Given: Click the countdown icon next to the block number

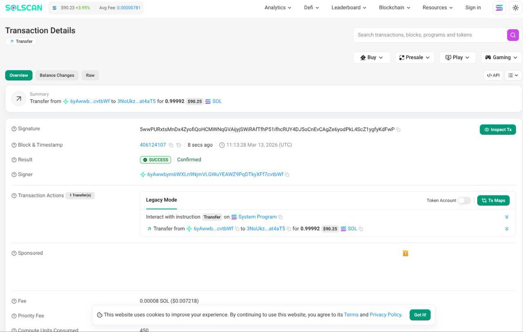Looking at the screenshot, I should [179, 145].
